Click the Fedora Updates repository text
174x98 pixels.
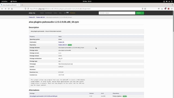(117, 96)
